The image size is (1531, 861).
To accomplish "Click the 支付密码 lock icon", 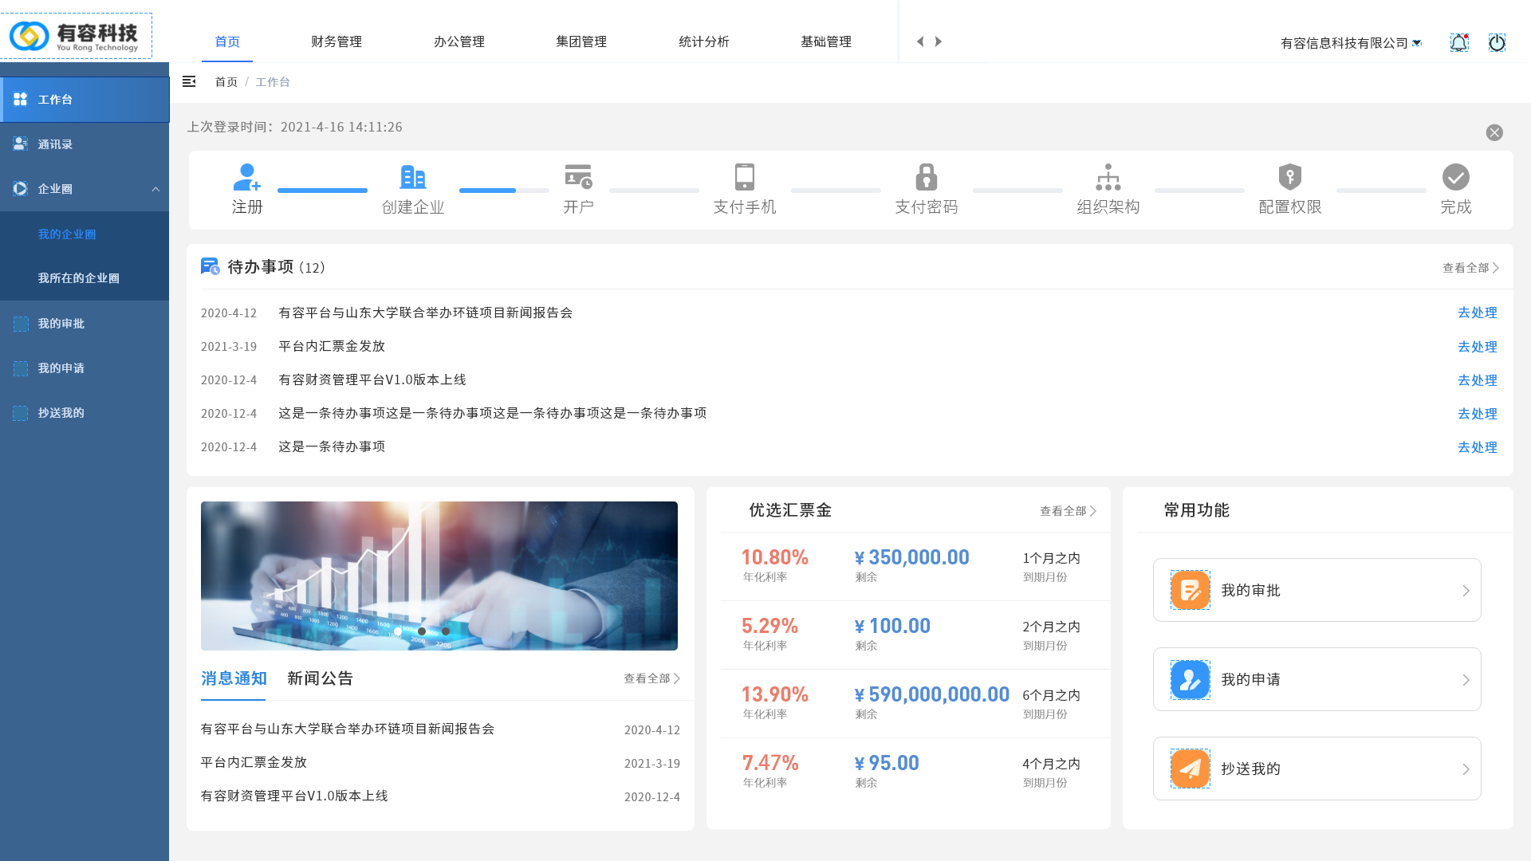I will [x=927, y=177].
